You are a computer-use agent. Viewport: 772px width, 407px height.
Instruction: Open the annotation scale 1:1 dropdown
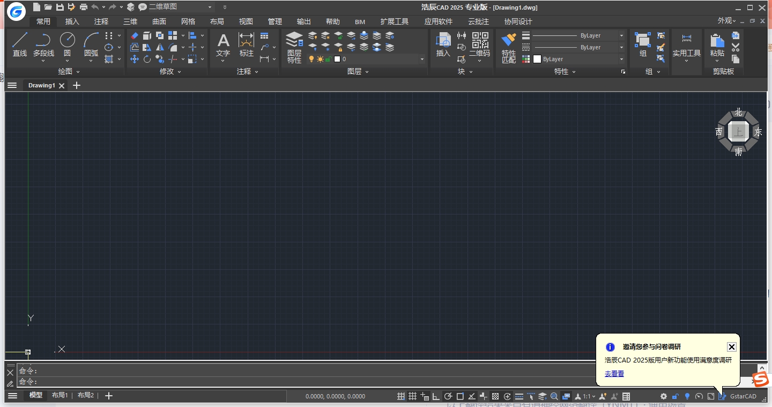pos(588,396)
